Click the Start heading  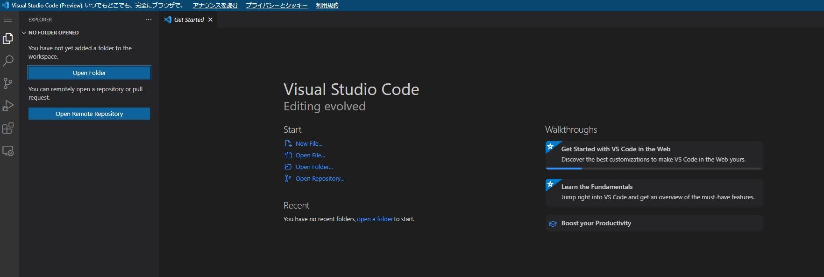292,129
